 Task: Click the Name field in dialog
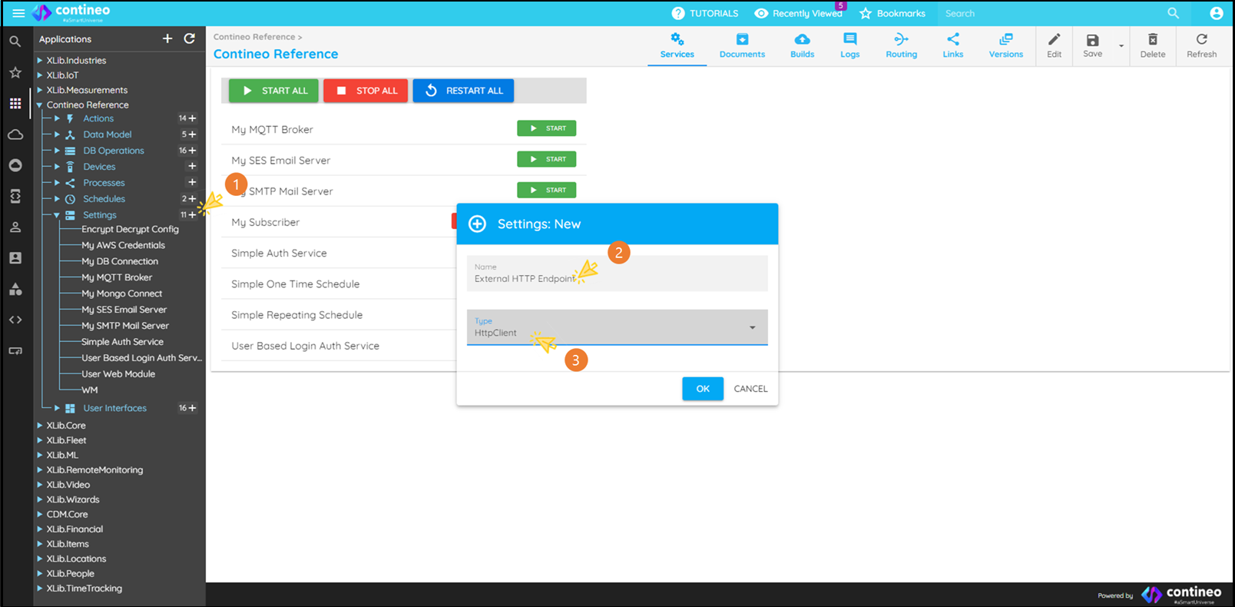tap(617, 274)
